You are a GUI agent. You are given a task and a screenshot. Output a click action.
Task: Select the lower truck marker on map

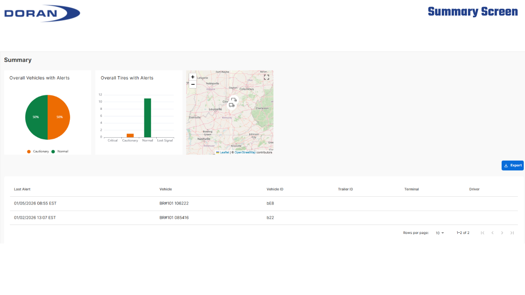232,105
